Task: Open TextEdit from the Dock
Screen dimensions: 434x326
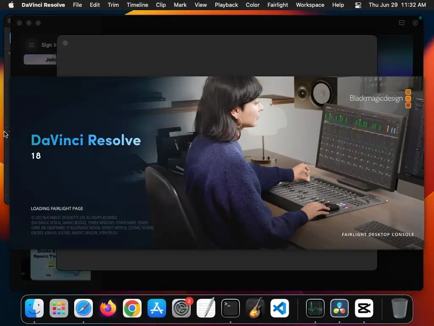Action: 206,308
